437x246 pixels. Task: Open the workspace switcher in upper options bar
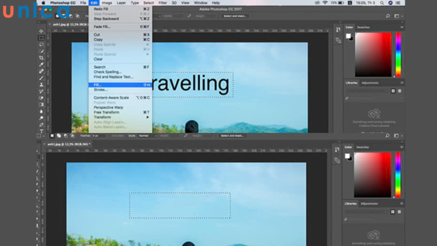tap(398, 16)
